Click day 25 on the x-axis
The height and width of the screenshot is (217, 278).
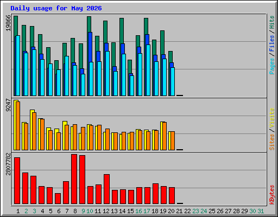[x=212, y=211]
